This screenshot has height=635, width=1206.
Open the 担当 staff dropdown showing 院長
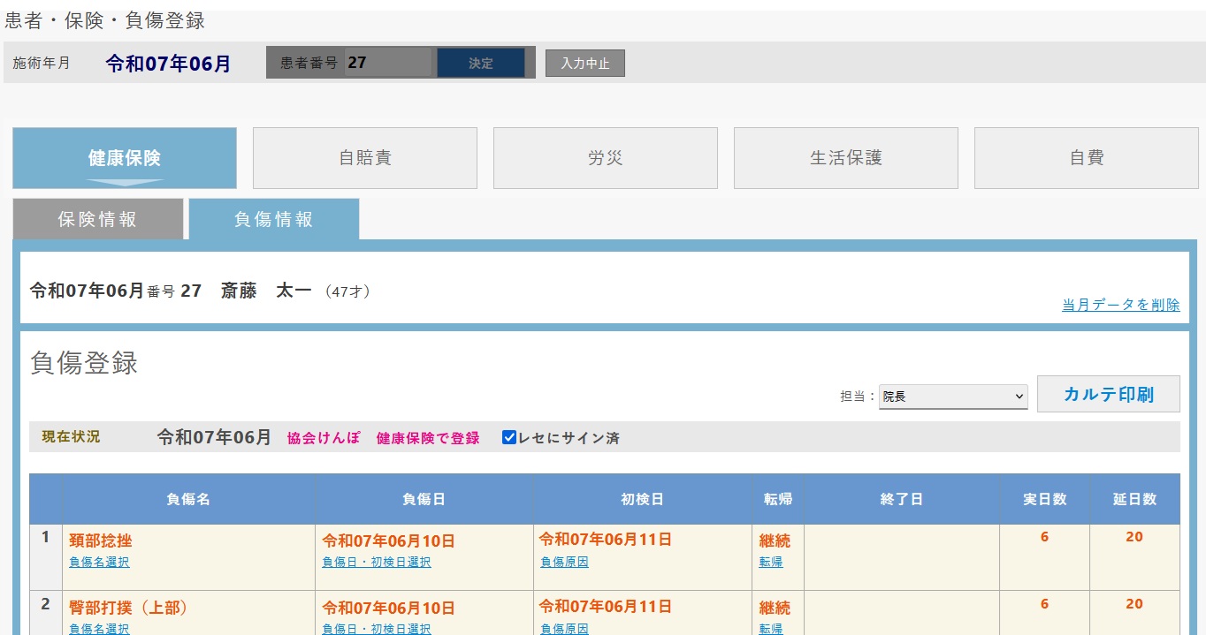(952, 396)
